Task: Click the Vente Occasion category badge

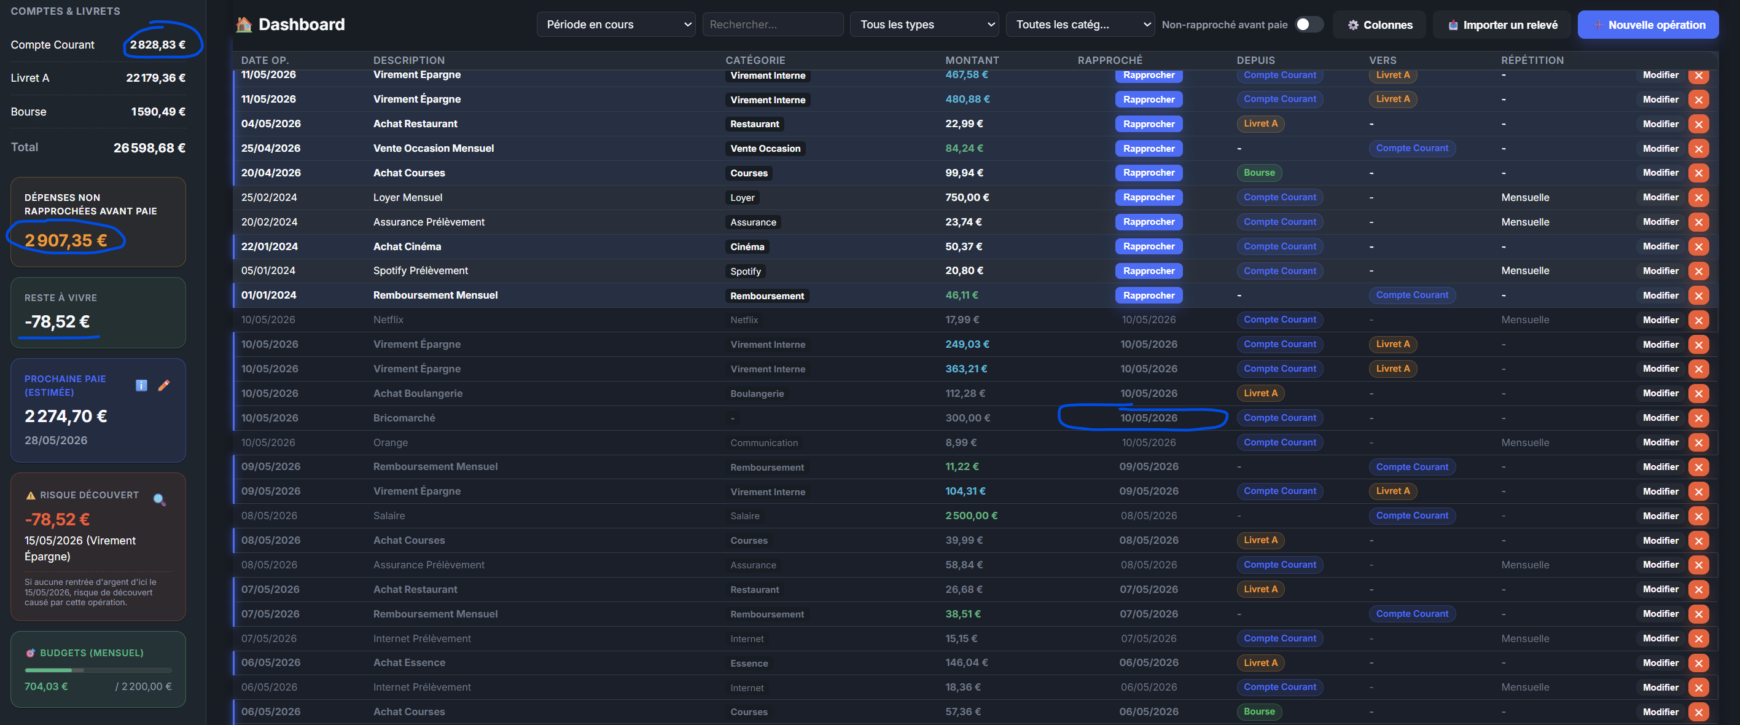Action: click(x=765, y=149)
